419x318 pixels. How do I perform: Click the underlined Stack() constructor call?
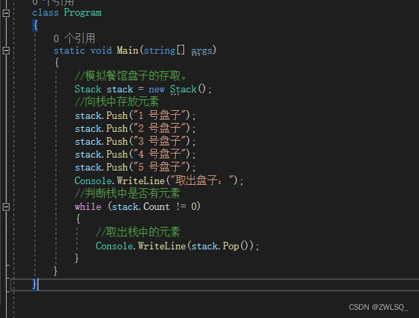pyautogui.click(x=188, y=89)
